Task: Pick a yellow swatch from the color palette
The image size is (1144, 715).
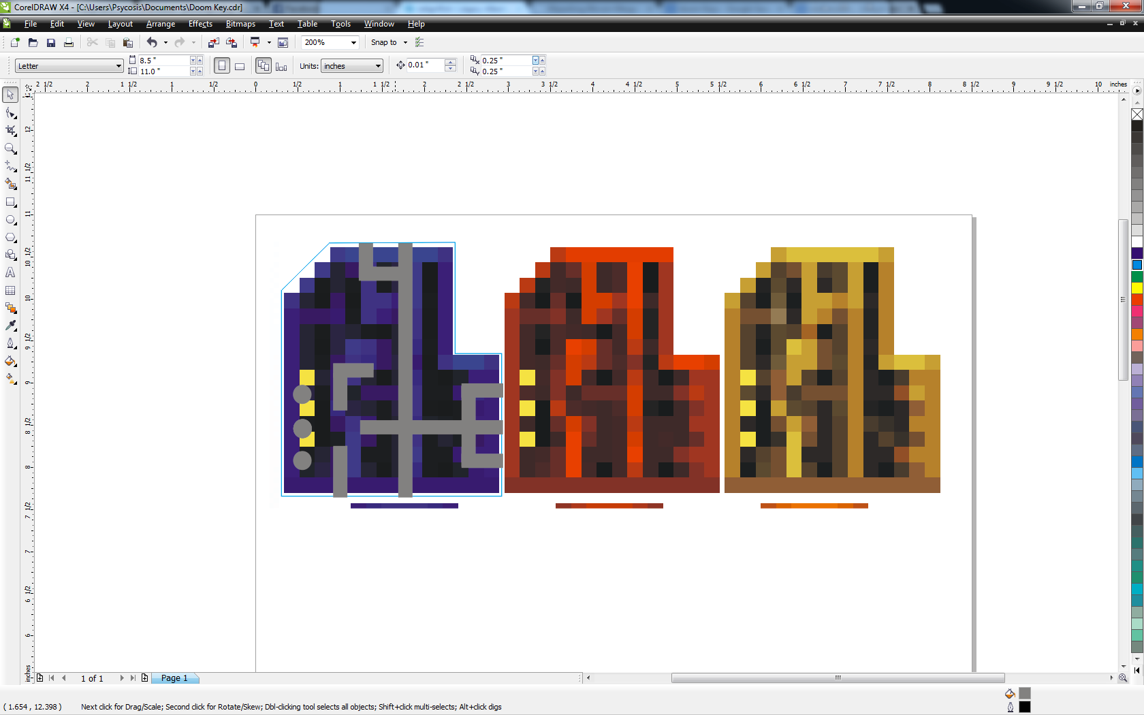Action: [x=1137, y=288]
